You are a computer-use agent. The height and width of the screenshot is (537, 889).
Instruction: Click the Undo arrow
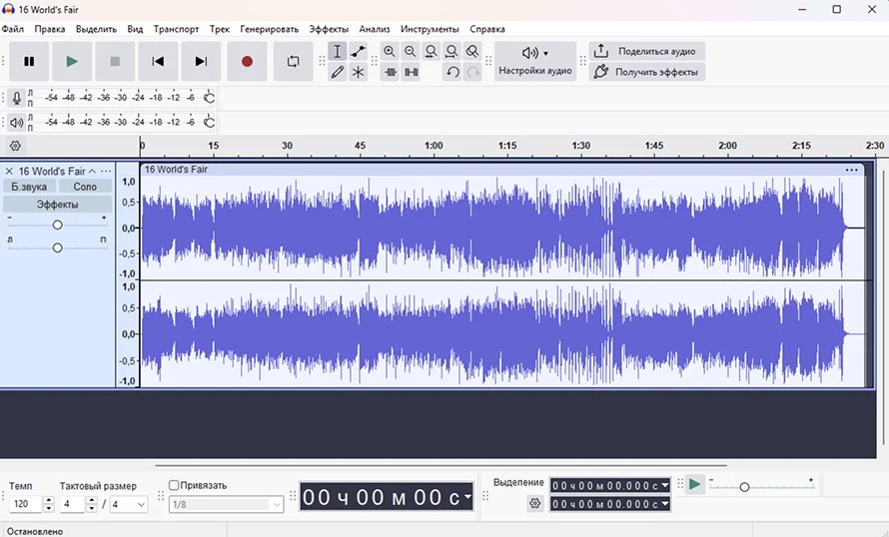point(451,72)
